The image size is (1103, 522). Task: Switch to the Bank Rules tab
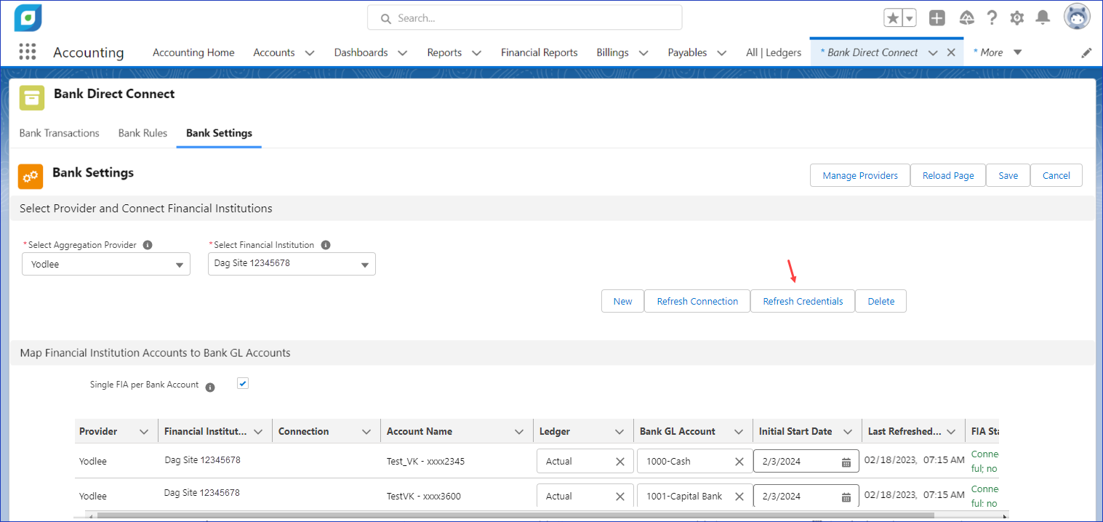[143, 133]
